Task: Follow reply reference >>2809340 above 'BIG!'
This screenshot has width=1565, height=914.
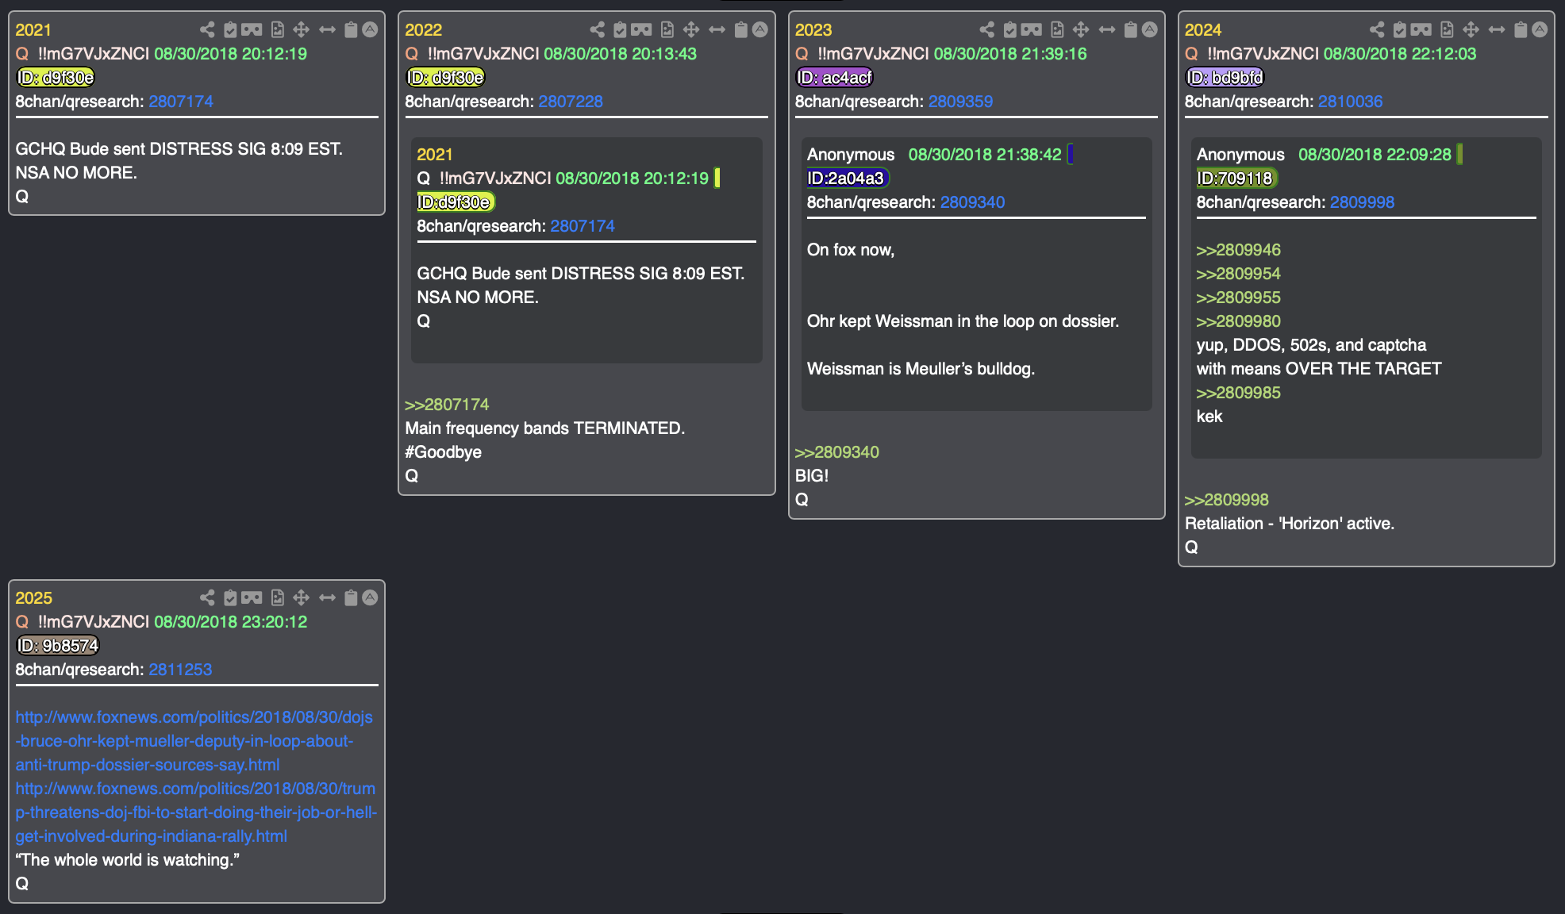Action: pos(837,452)
